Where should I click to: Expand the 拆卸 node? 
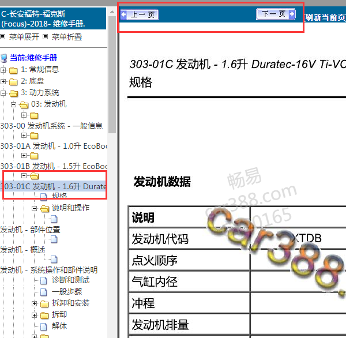coord(34,315)
